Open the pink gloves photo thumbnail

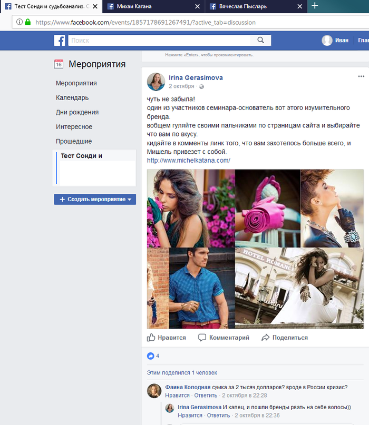point(267,208)
